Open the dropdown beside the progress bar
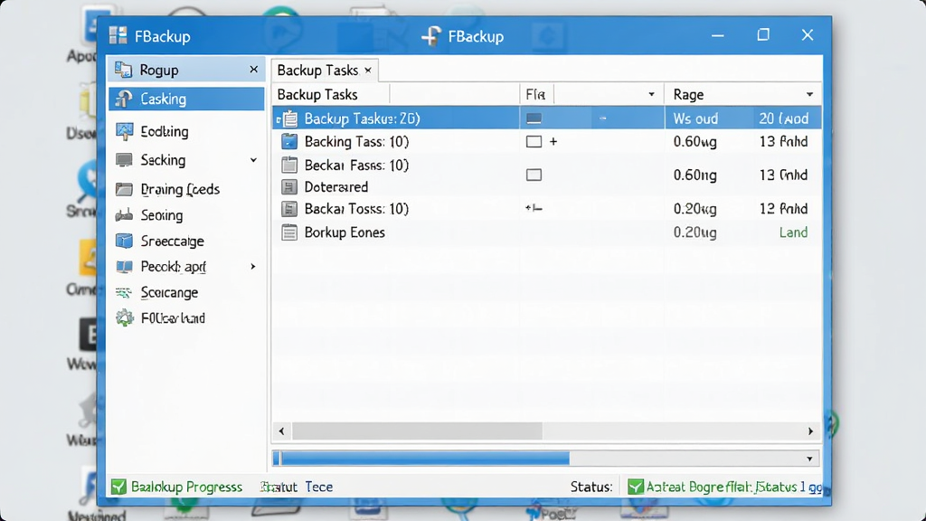Image resolution: width=926 pixels, height=521 pixels. pyautogui.click(x=809, y=459)
